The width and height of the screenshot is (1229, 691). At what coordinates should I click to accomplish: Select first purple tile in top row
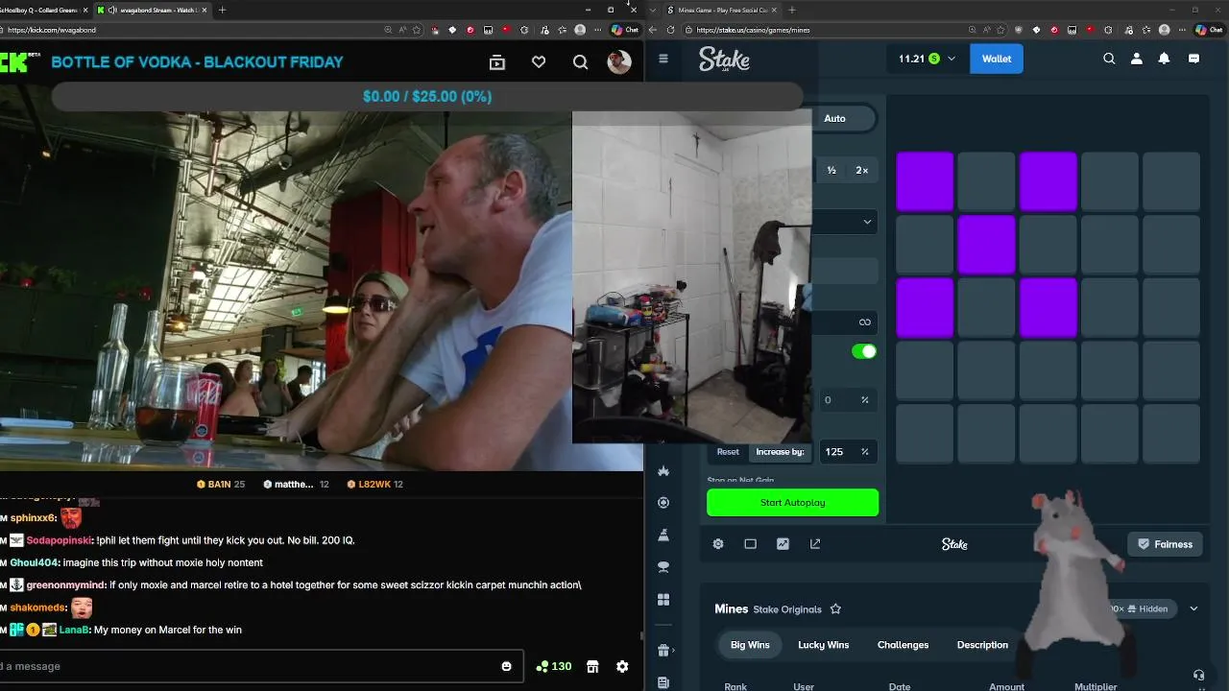(925, 181)
